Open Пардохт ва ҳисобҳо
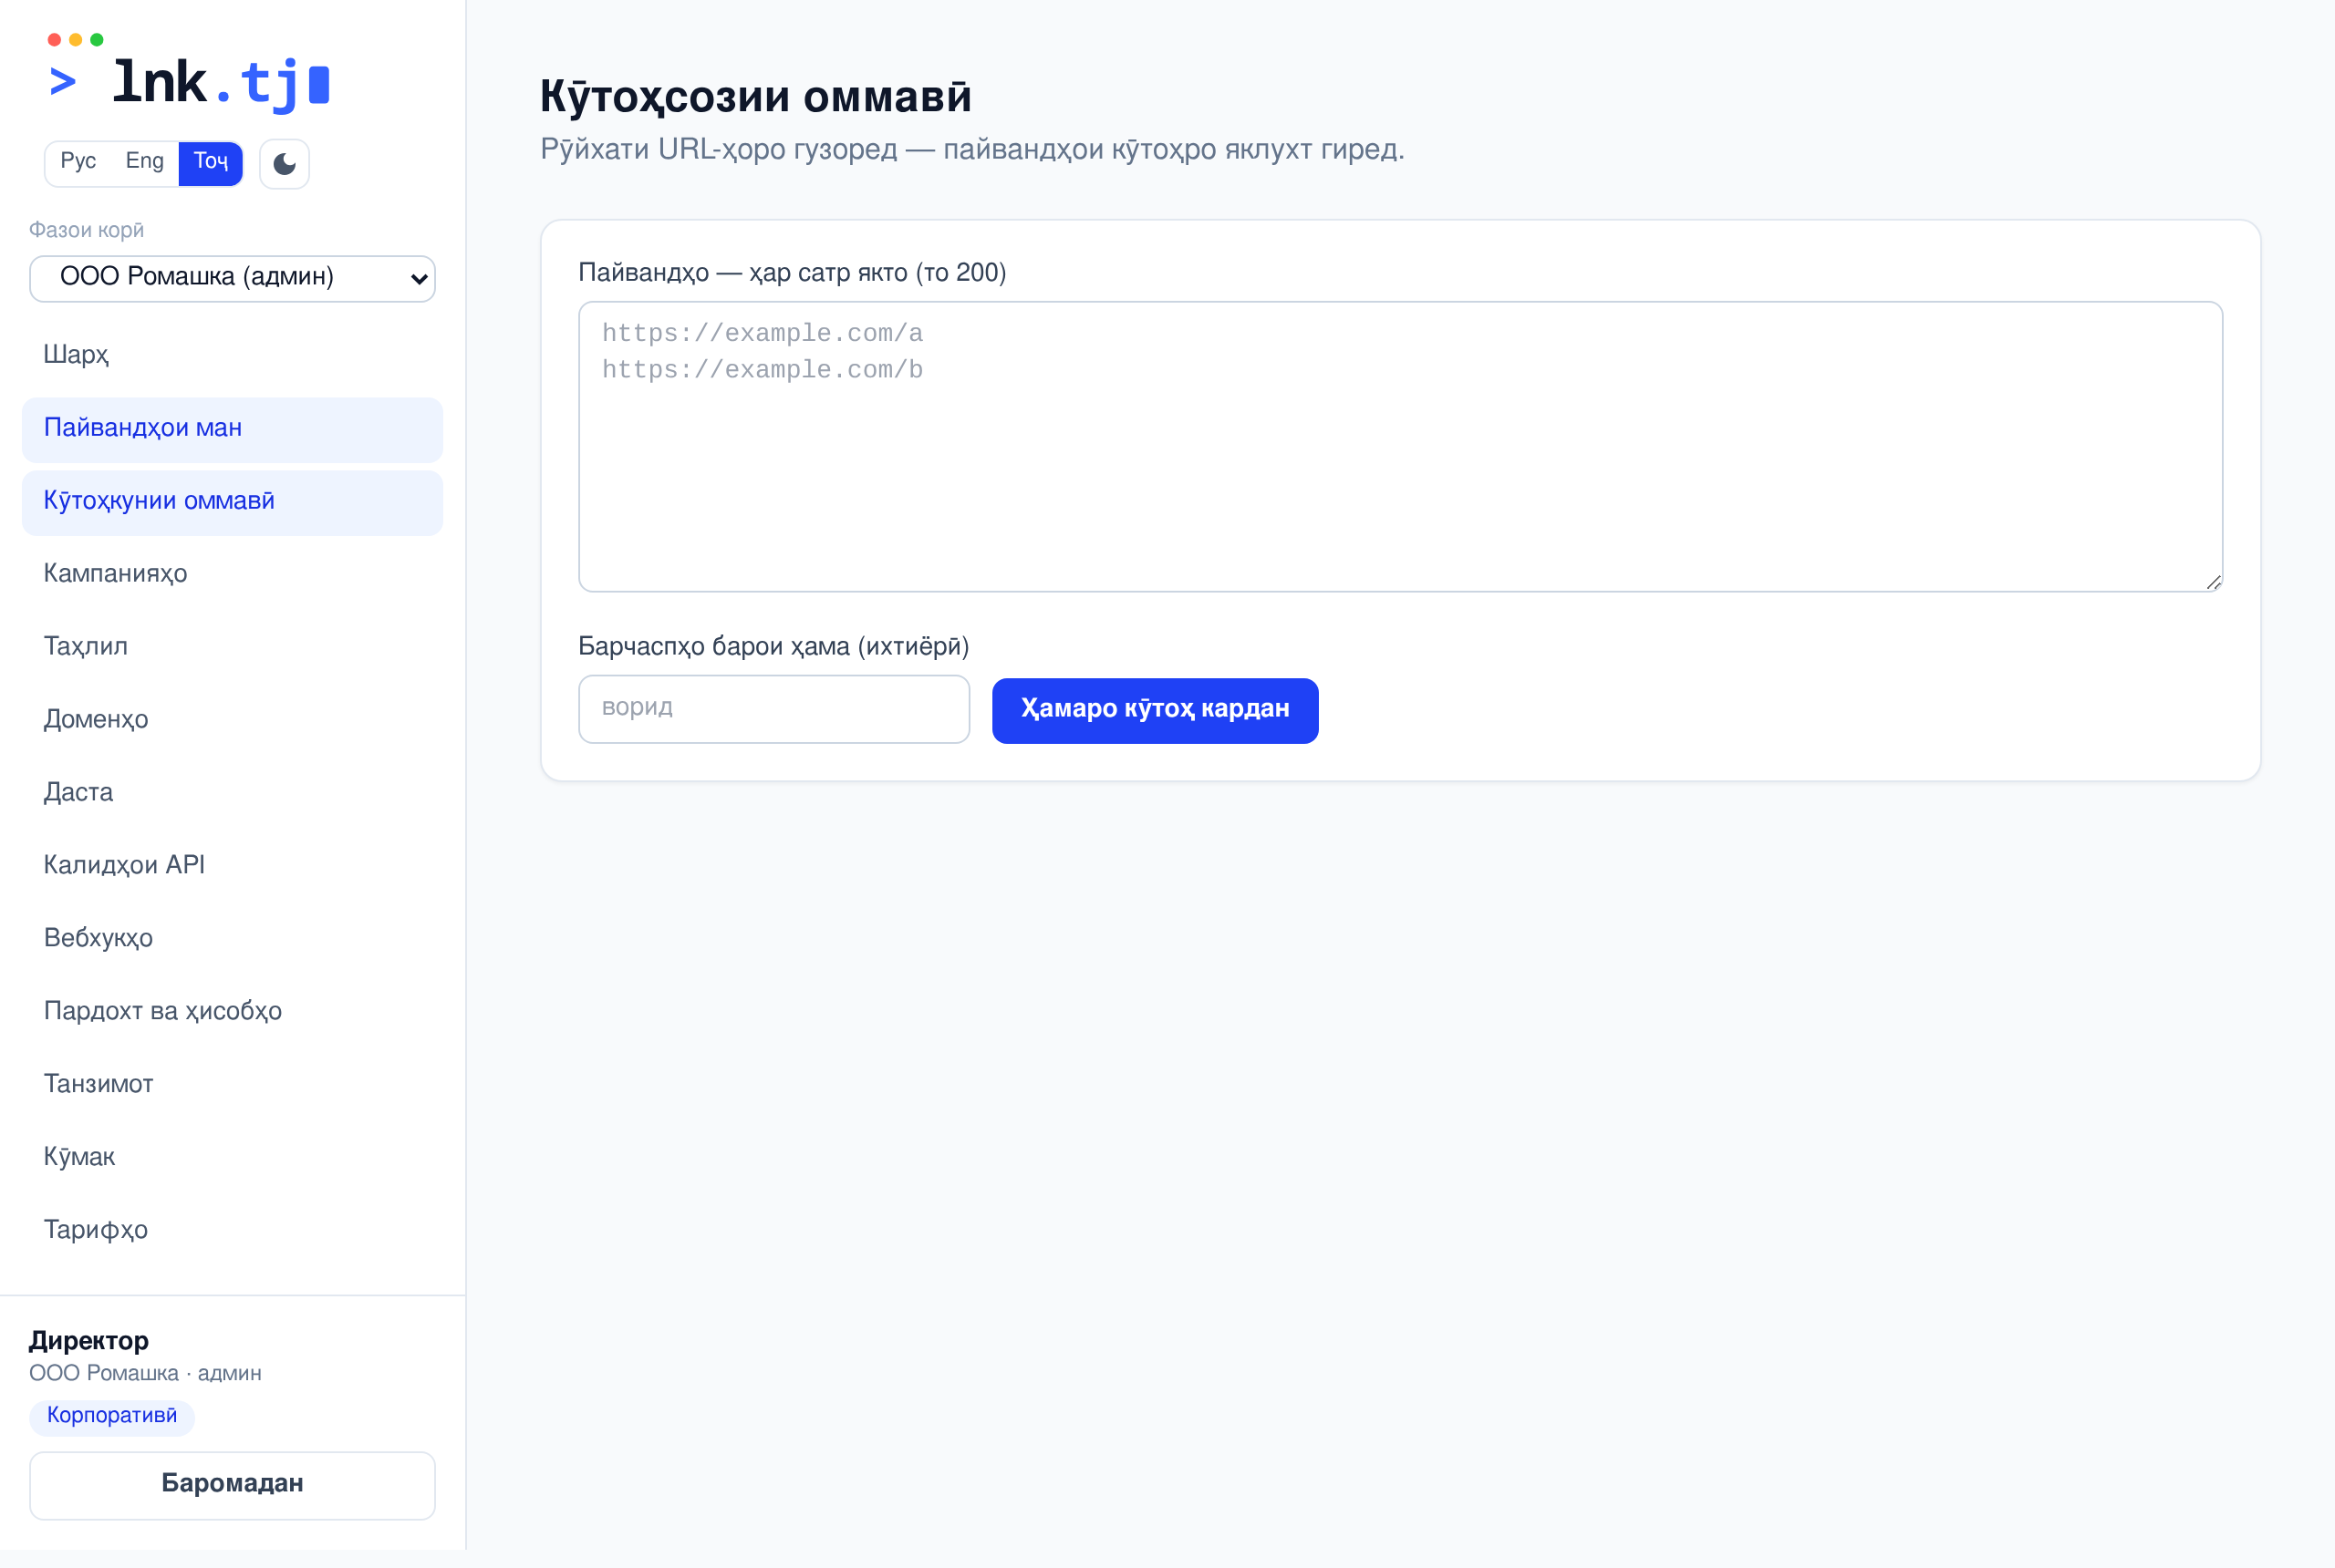The width and height of the screenshot is (2335, 1568). coord(232,1012)
